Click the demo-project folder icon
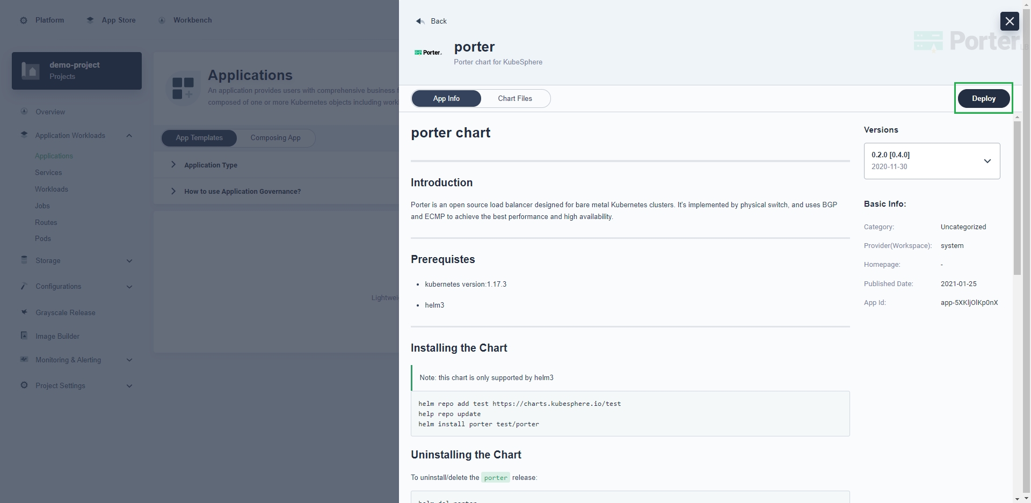Screen dimensions: 1031x503 pos(31,70)
